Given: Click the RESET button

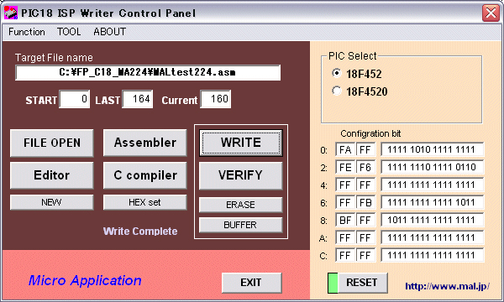Looking at the screenshot, I should [362, 283].
